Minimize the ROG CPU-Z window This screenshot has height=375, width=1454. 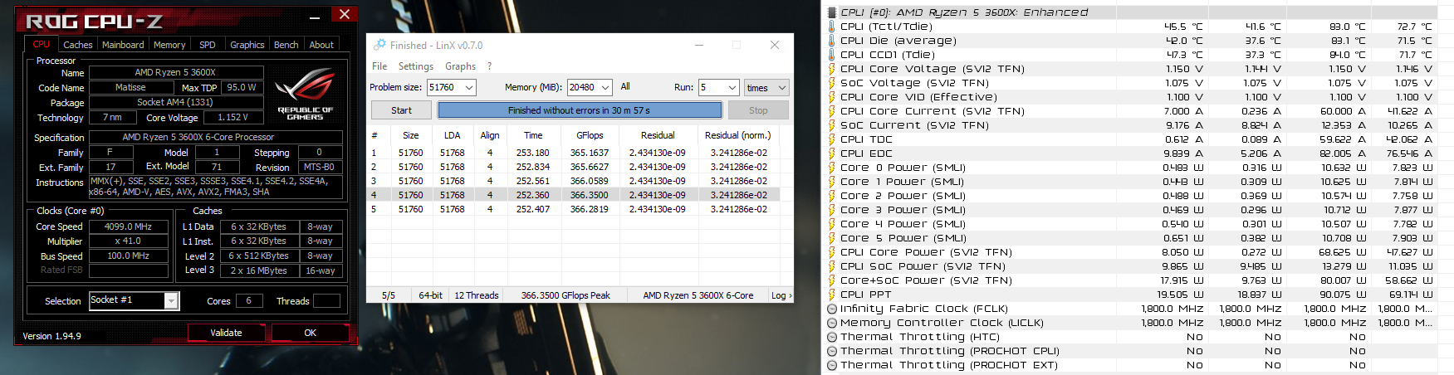[x=315, y=17]
